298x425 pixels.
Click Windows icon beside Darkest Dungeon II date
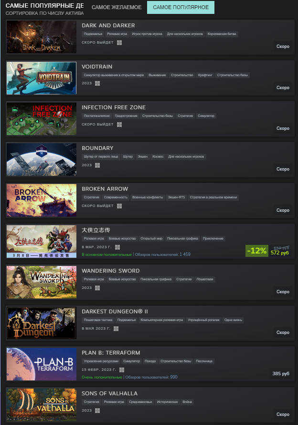point(116,329)
